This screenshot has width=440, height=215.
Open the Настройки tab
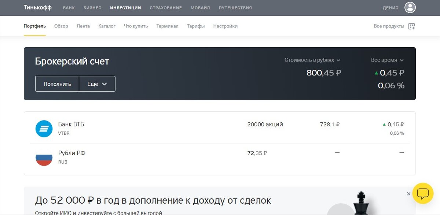coord(225,26)
